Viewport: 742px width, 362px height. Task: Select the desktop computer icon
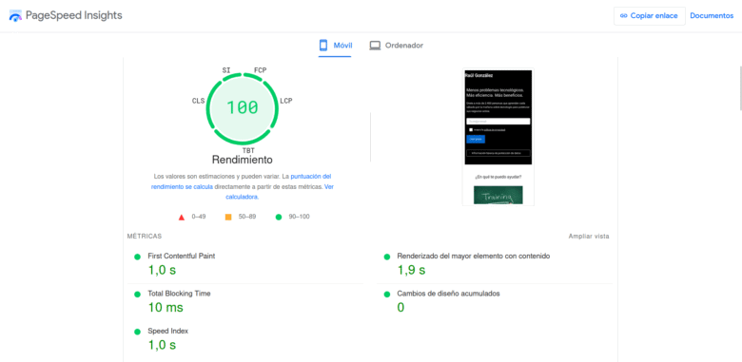click(x=375, y=46)
